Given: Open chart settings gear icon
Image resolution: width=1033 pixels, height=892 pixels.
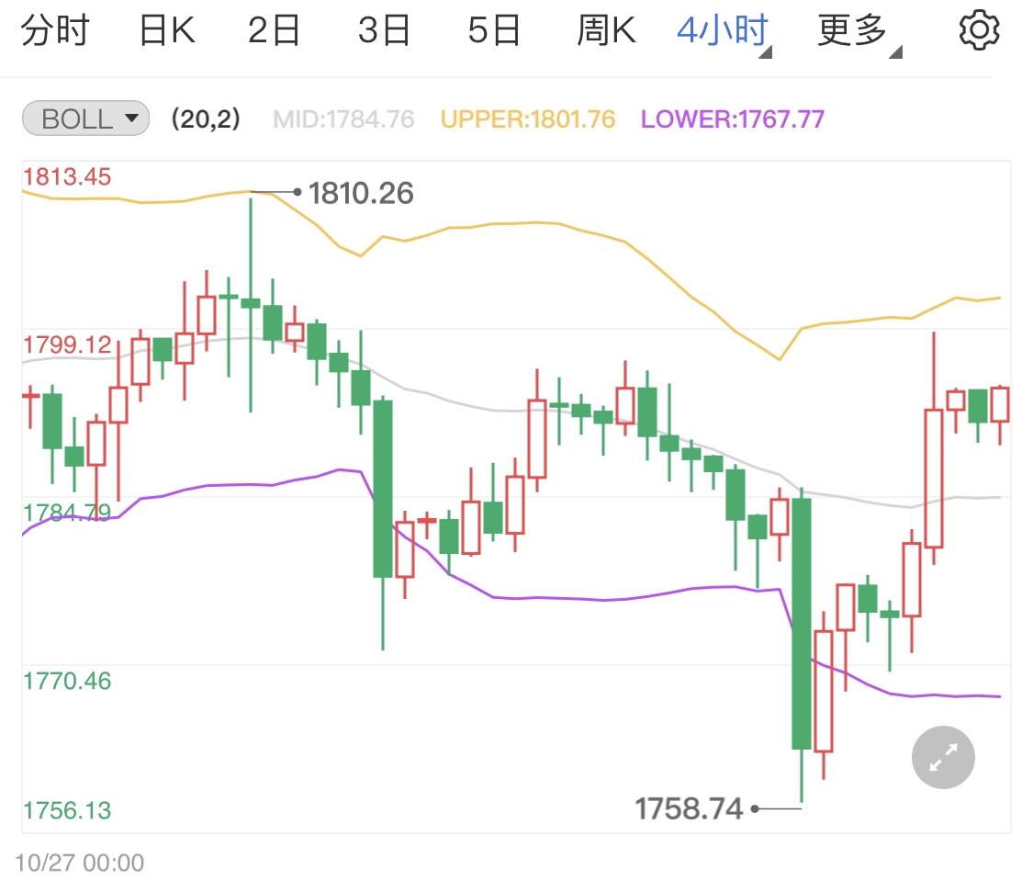Looking at the screenshot, I should [979, 29].
